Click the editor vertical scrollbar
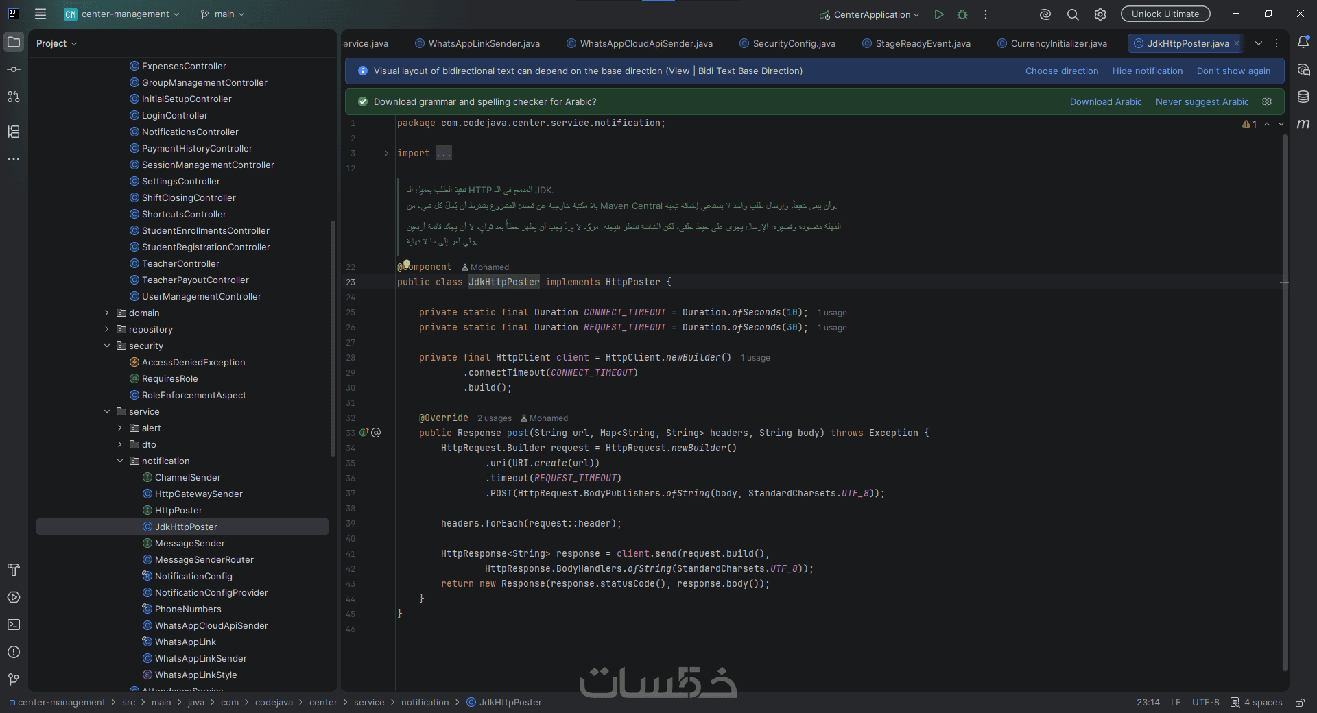 (1285, 401)
